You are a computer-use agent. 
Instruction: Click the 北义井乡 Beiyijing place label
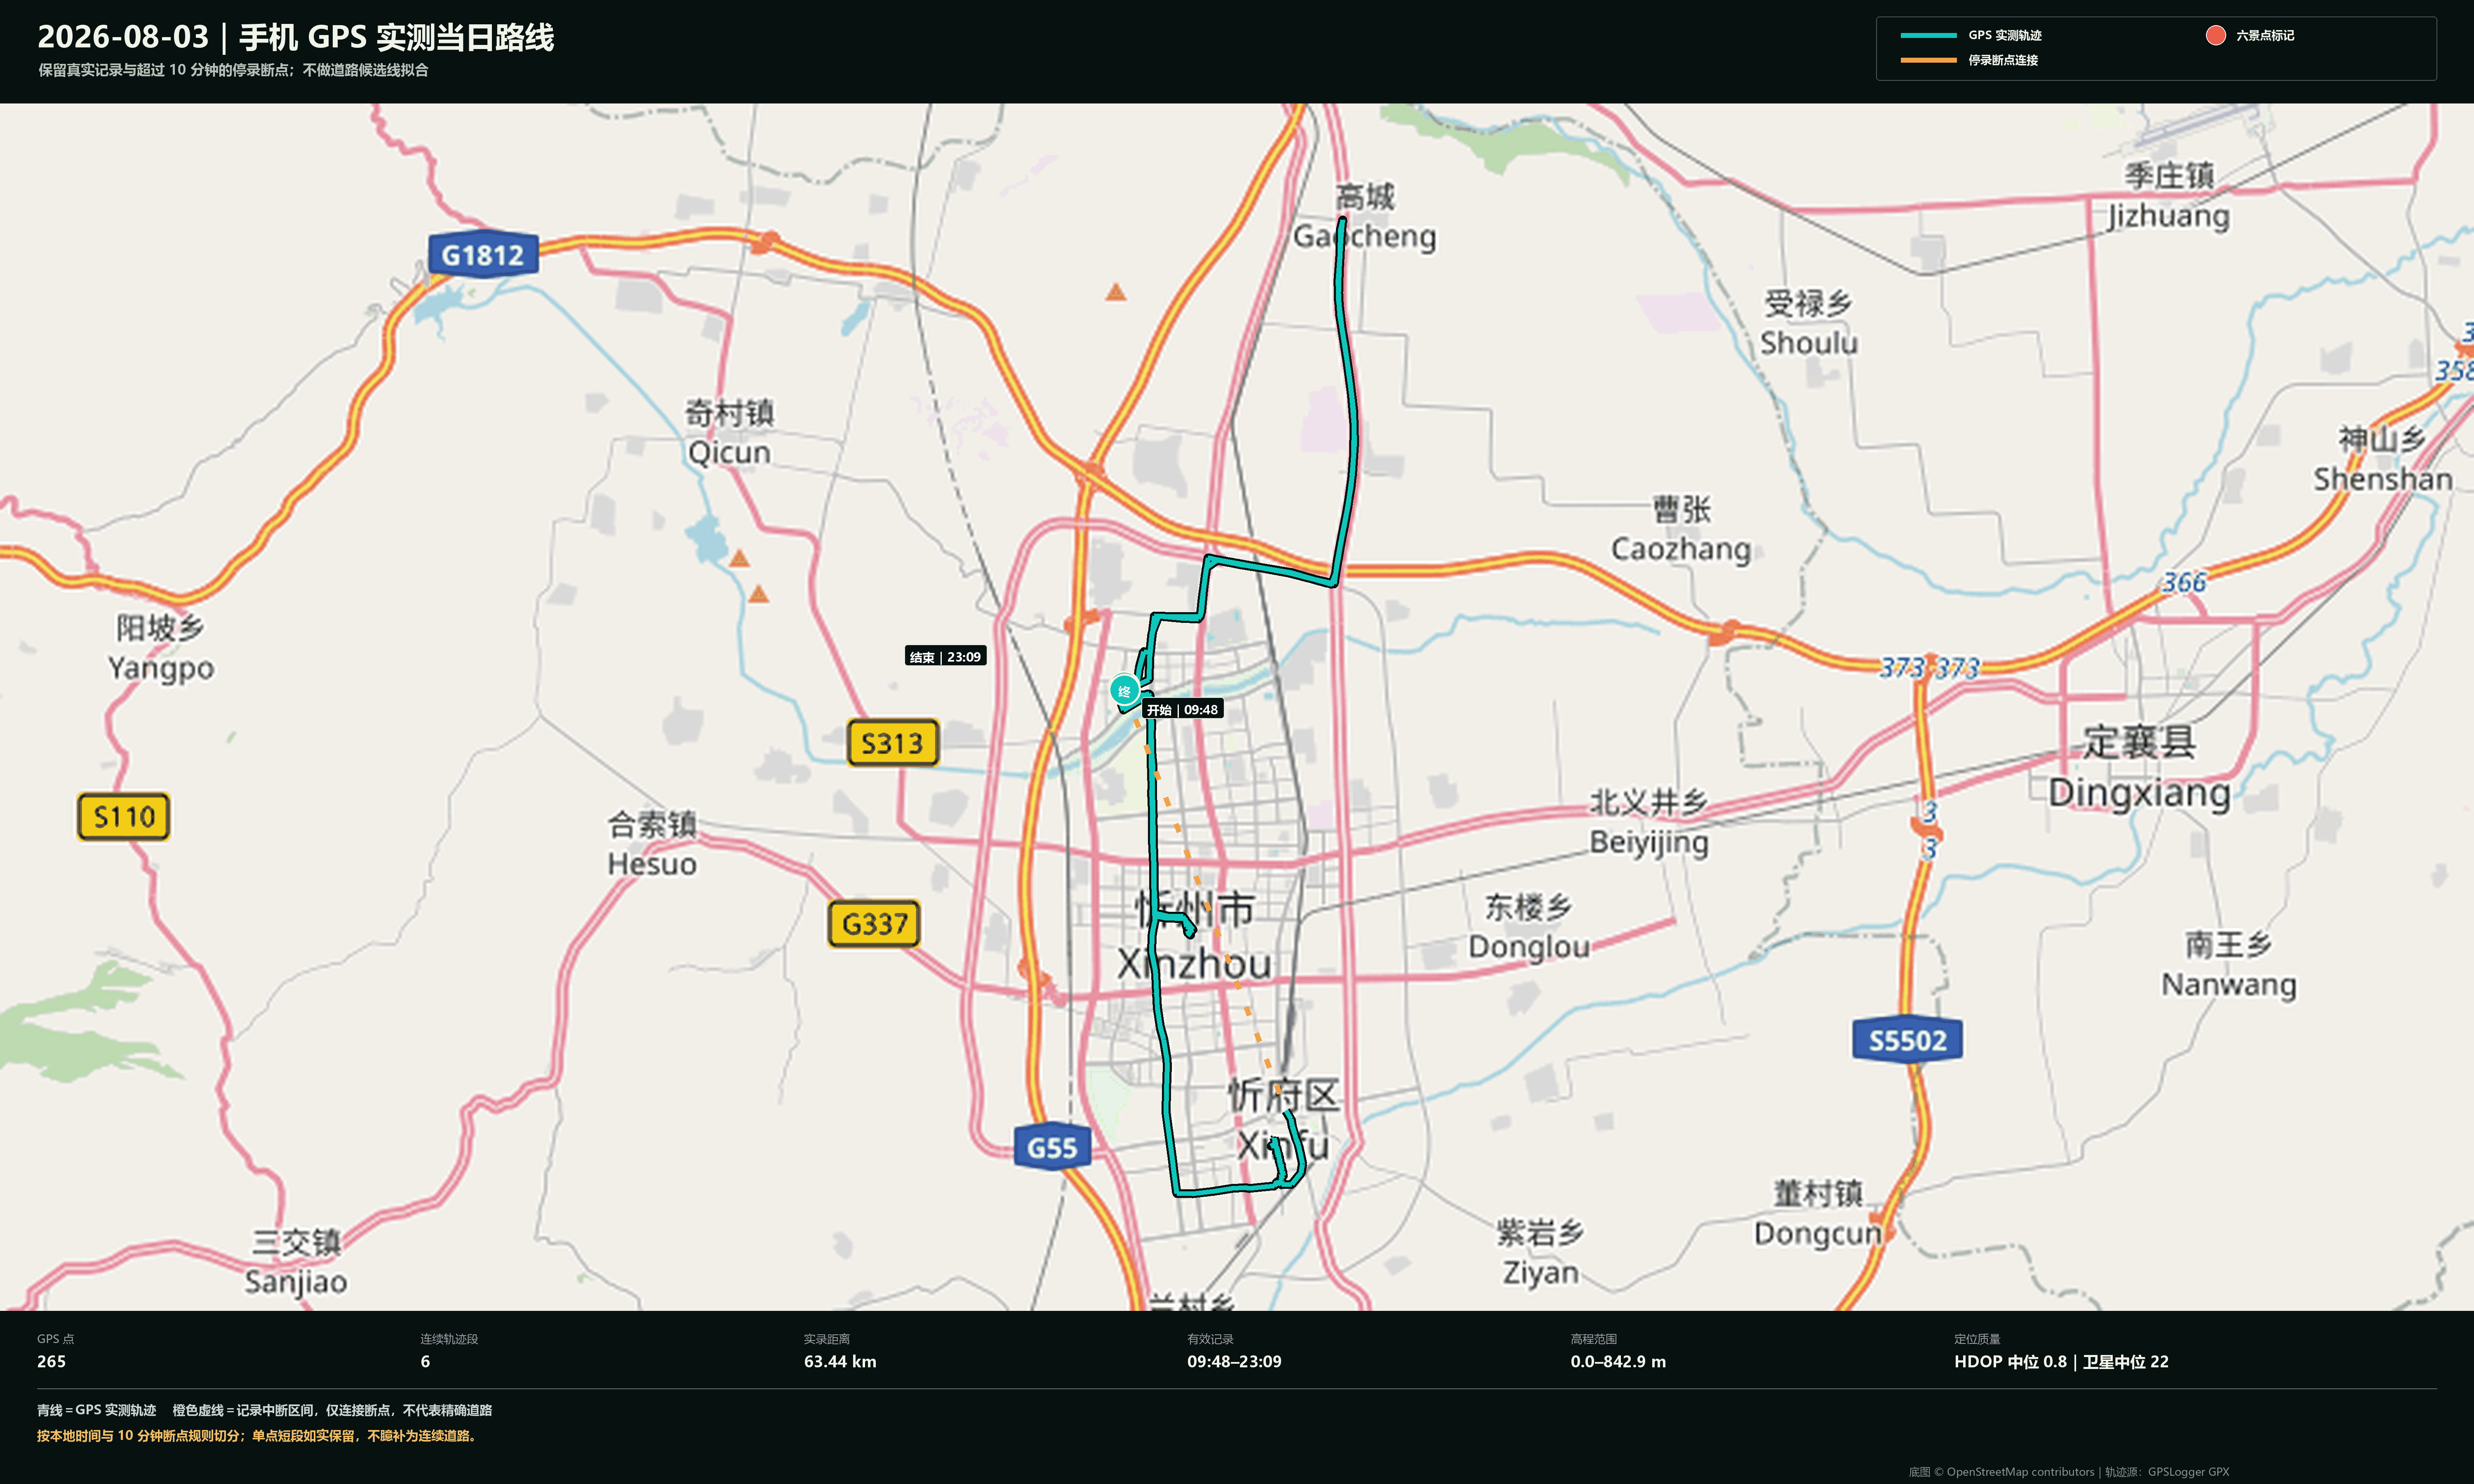1649,822
